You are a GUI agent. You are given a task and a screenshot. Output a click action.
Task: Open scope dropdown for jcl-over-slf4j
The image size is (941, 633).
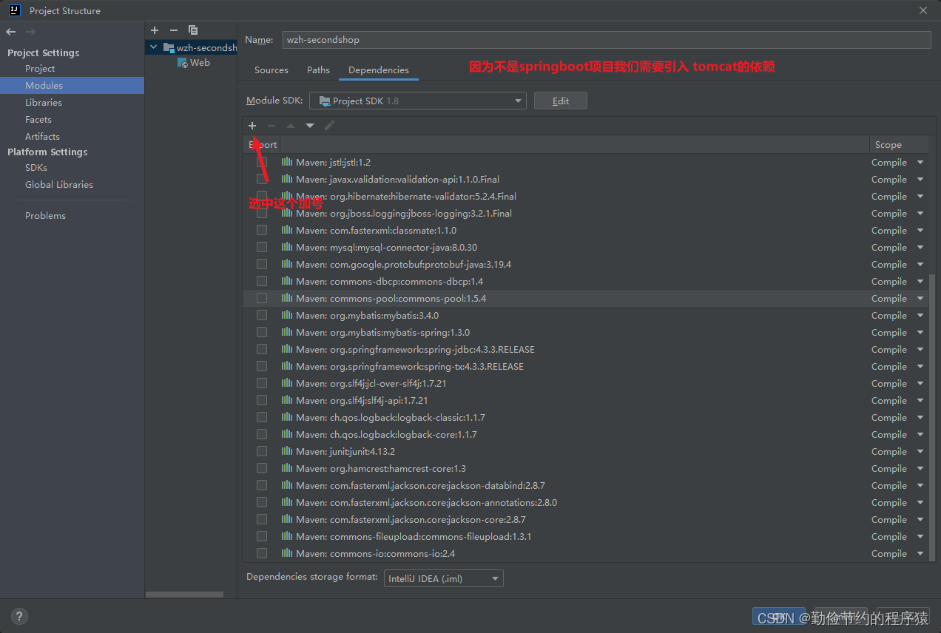pyautogui.click(x=920, y=383)
